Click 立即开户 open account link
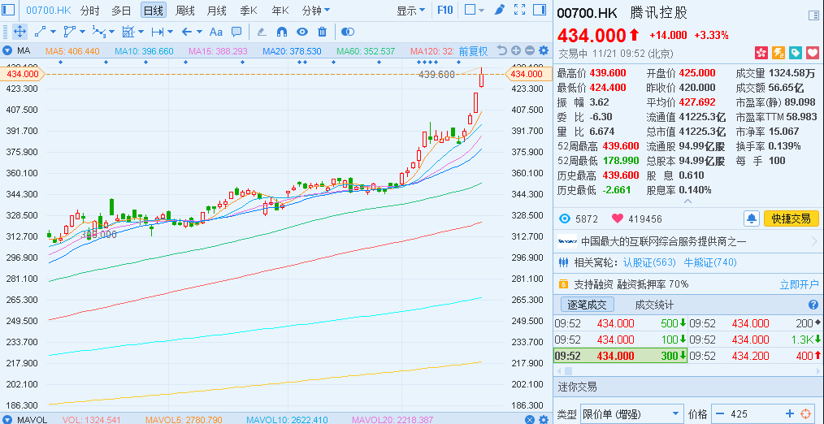 [800, 285]
